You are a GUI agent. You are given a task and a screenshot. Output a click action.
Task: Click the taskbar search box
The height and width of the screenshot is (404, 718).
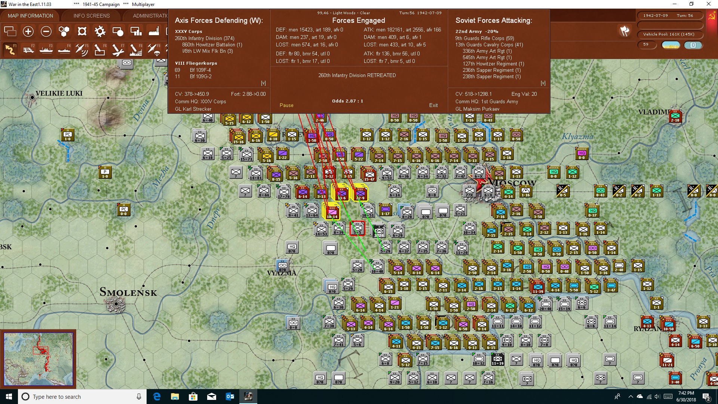[82, 397]
